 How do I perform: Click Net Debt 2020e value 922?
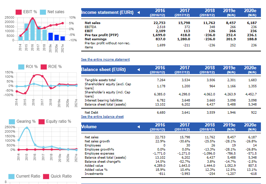[x=254, y=113]
